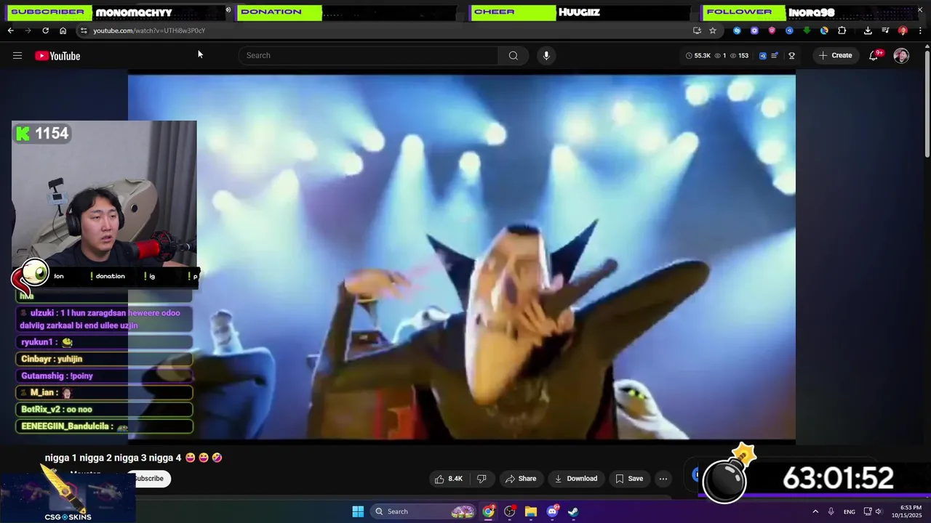This screenshot has width=931, height=523.
Task: Open the purple hexagon extension
Action: pyautogui.click(x=754, y=31)
